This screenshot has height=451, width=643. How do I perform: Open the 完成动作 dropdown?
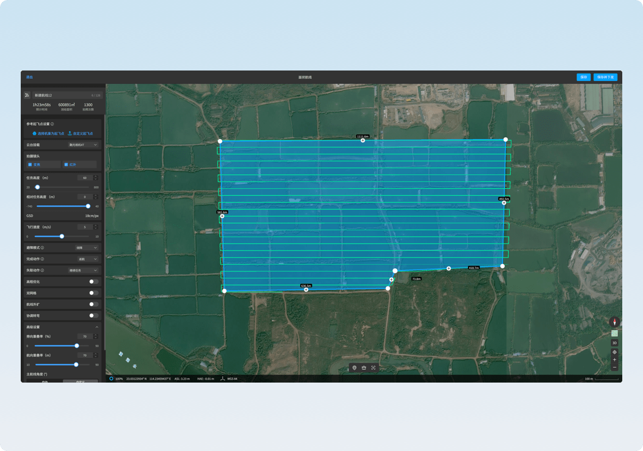(x=87, y=259)
